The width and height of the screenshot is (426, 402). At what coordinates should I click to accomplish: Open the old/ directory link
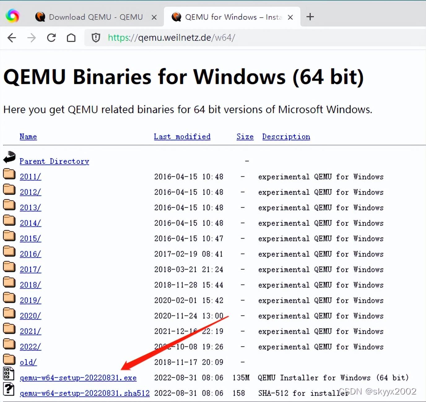click(x=28, y=362)
